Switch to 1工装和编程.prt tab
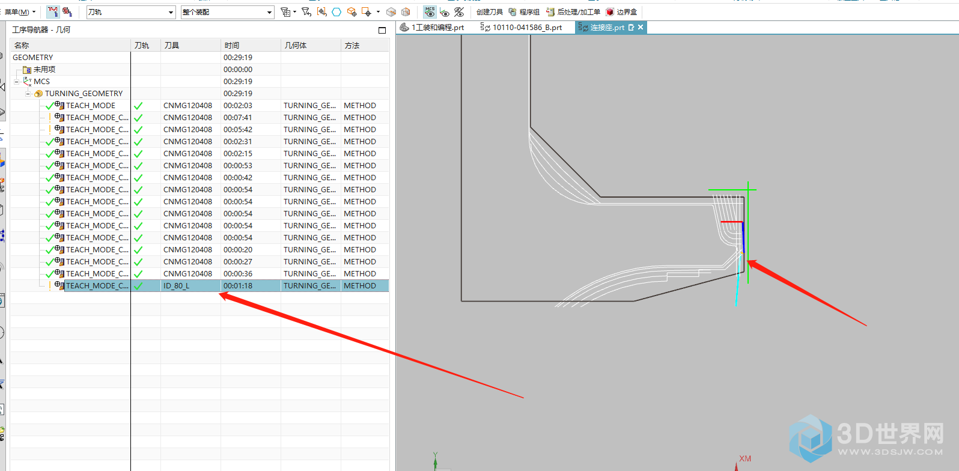Image resolution: width=959 pixels, height=471 pixels. (x=433, y=28)
